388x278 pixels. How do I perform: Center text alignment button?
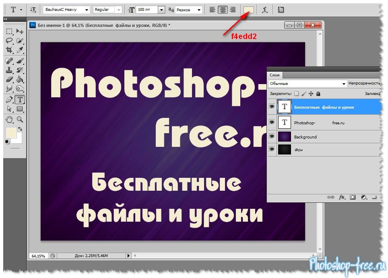pos(222,10)
